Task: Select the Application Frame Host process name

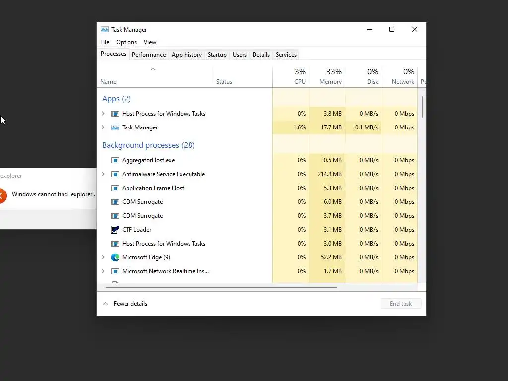Action: pos(153,188)
